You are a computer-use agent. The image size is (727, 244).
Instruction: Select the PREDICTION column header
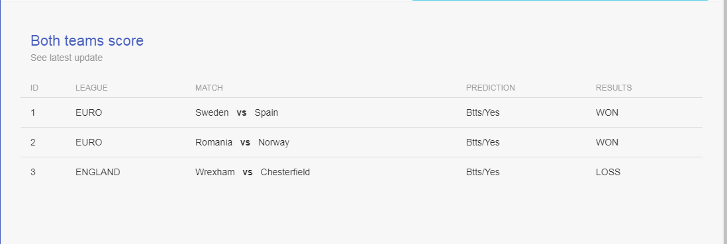(491, 88)
